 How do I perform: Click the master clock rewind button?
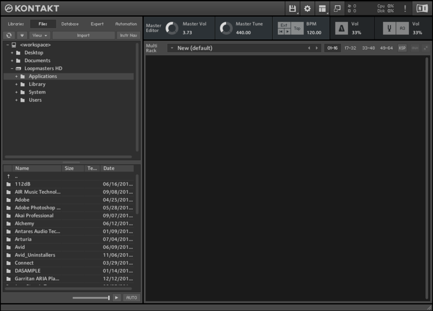pyautogui.click(x=281, y=31)
